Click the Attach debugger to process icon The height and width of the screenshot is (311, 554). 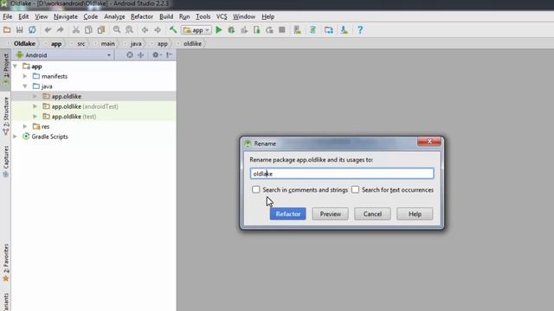point(257,30)
